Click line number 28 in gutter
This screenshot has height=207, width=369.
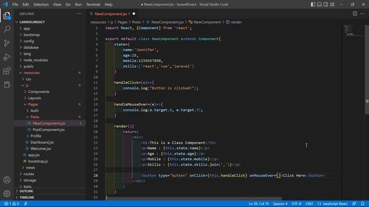tap(96, 175)
